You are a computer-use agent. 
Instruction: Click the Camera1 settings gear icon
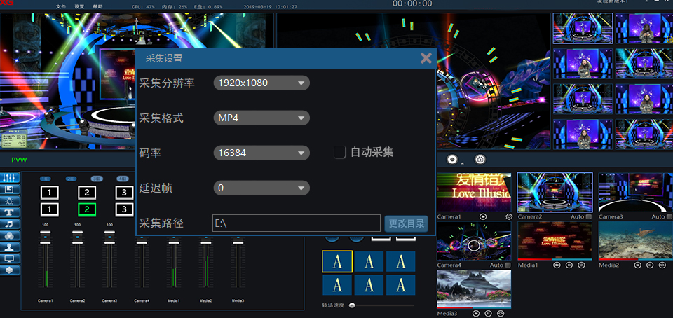point(508,217)
